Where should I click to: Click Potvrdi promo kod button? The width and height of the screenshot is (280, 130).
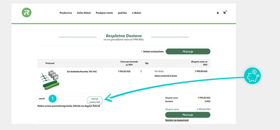pos(95,101)
